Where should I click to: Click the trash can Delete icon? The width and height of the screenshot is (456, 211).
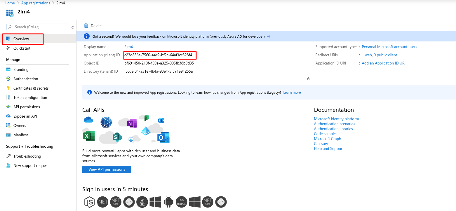(86, 26)
